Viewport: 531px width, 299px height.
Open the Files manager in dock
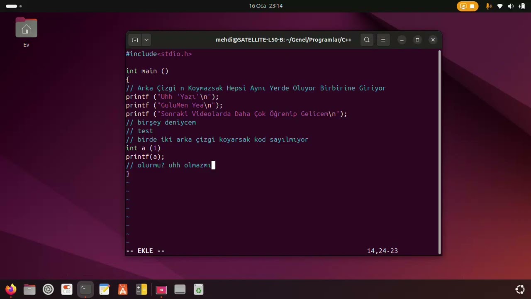tap(29, 289)
